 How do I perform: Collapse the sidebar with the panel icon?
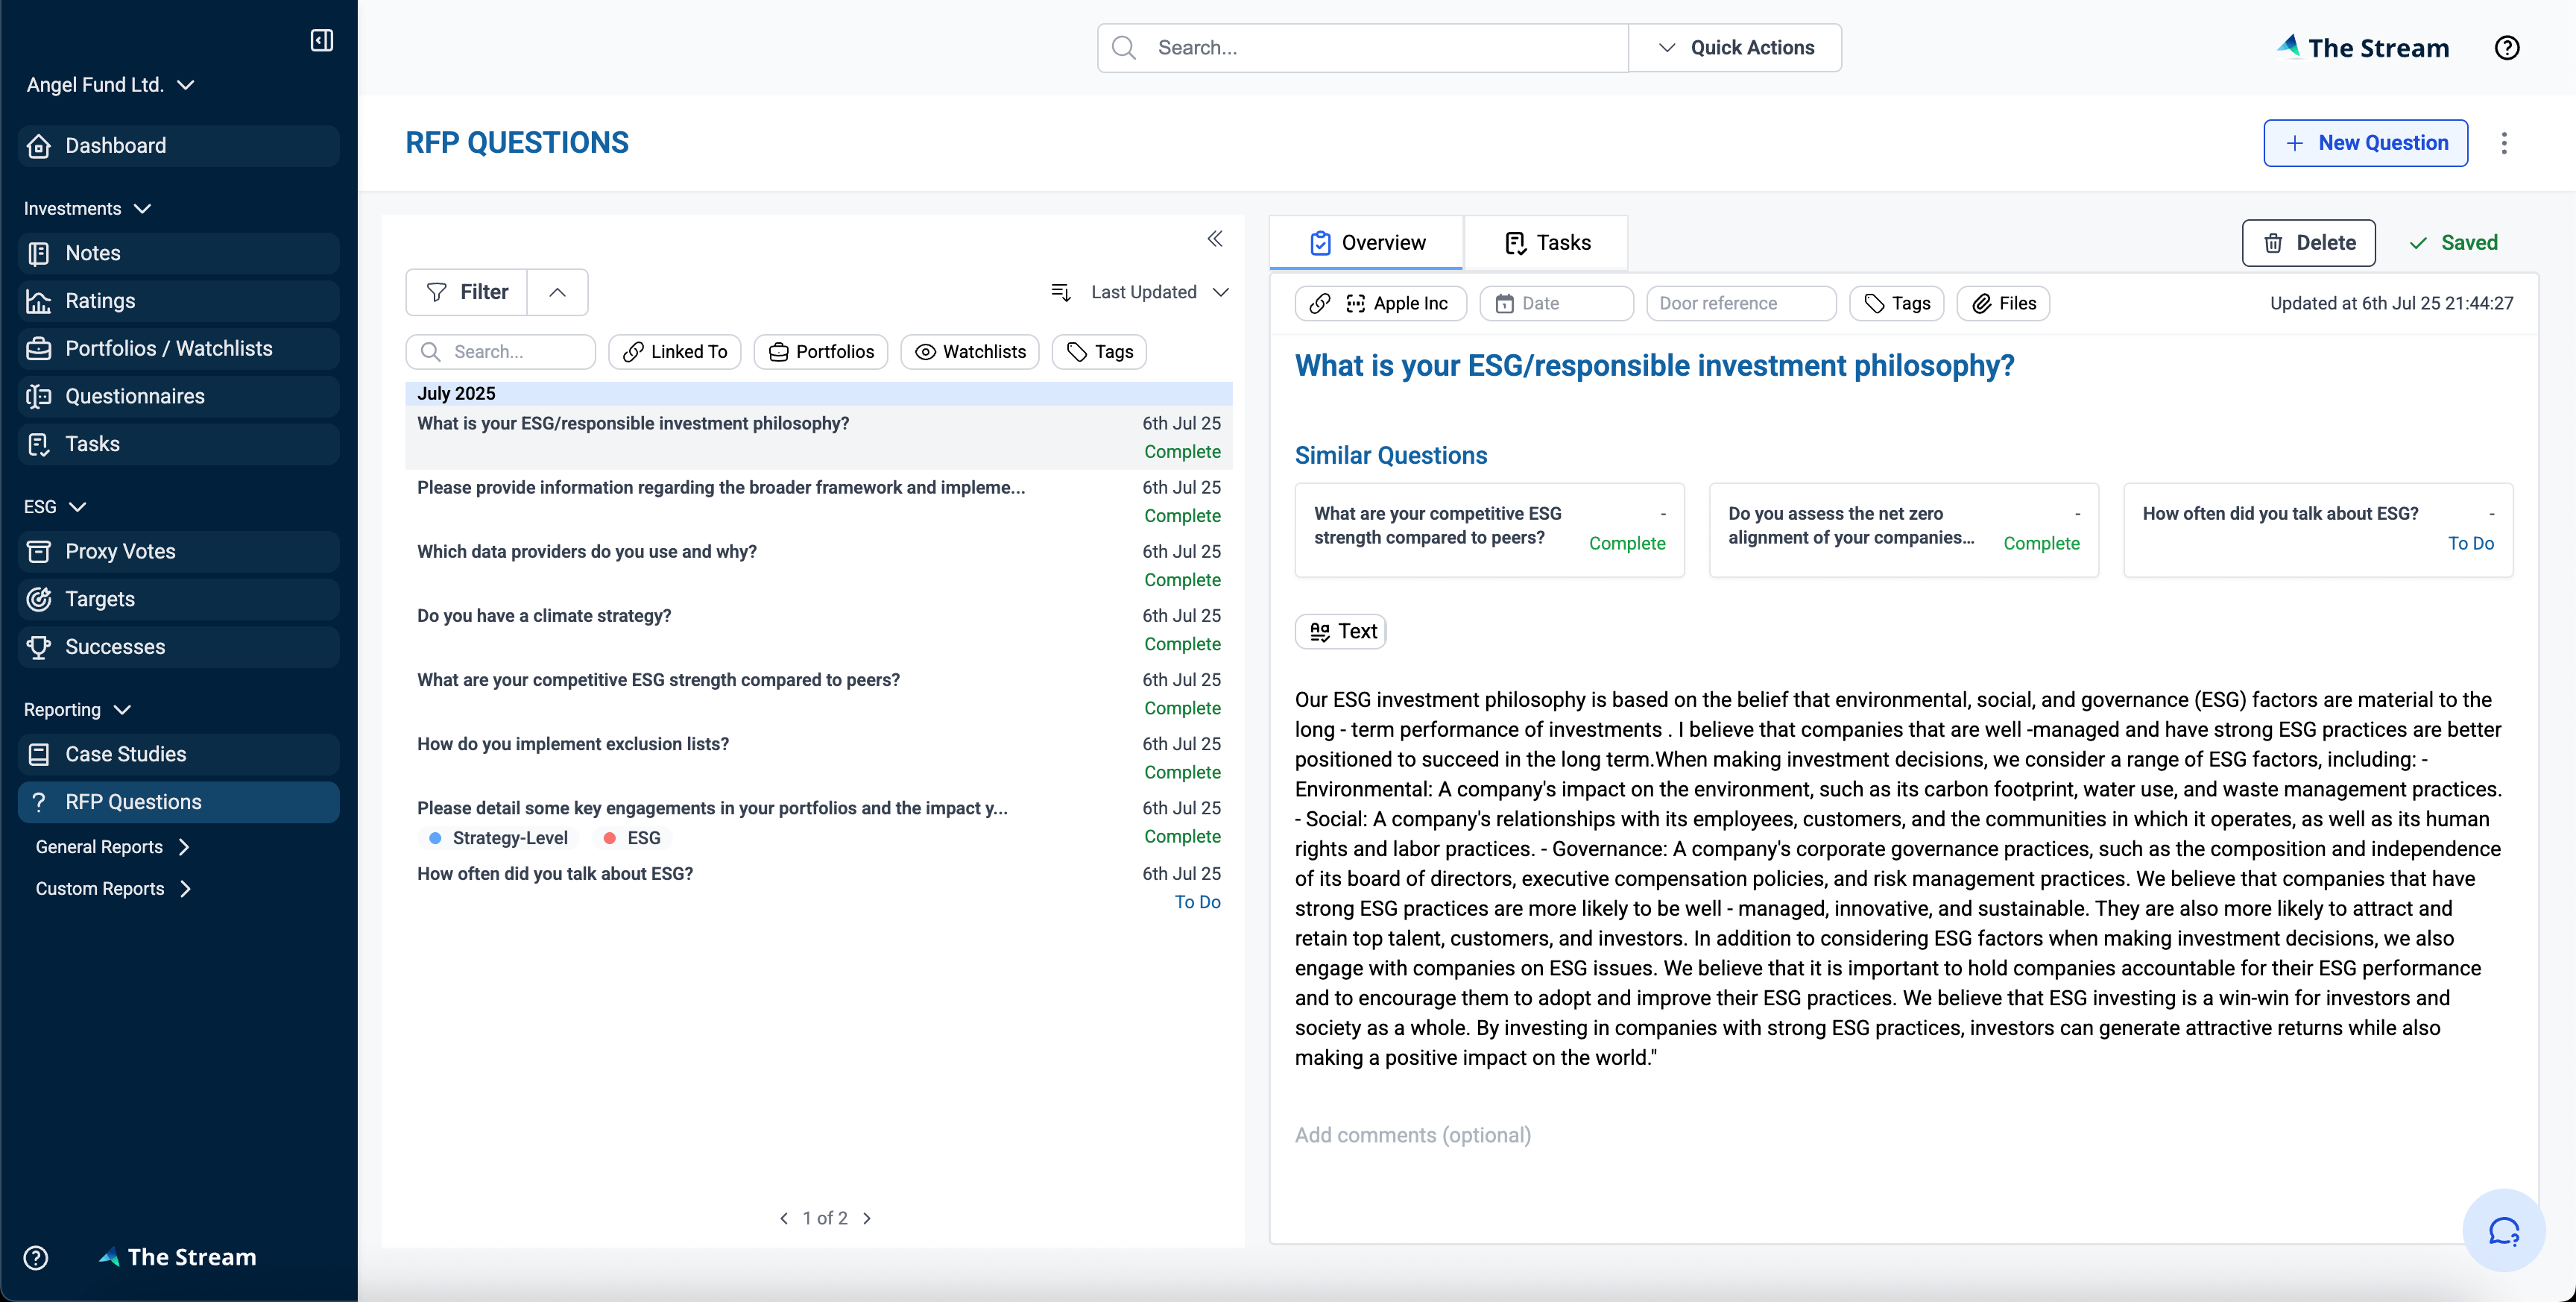321,40
